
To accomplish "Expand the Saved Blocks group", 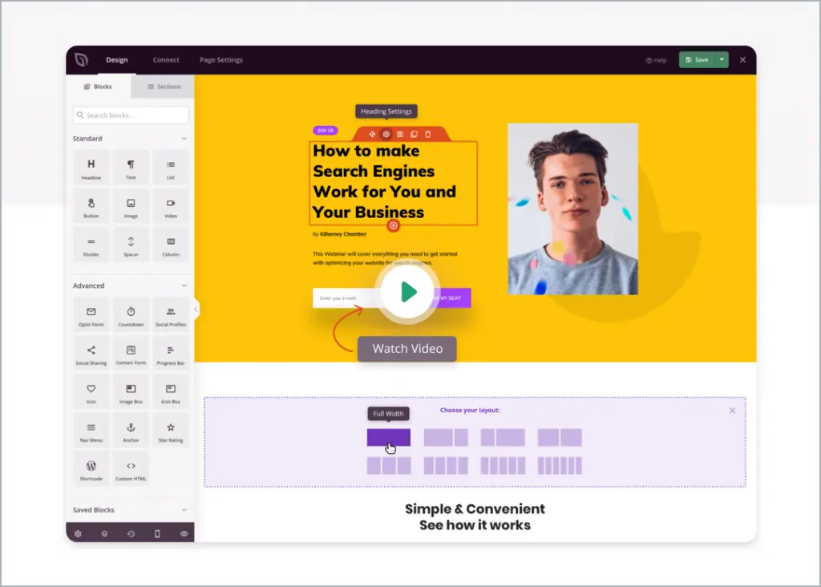I will click(184, 509).
